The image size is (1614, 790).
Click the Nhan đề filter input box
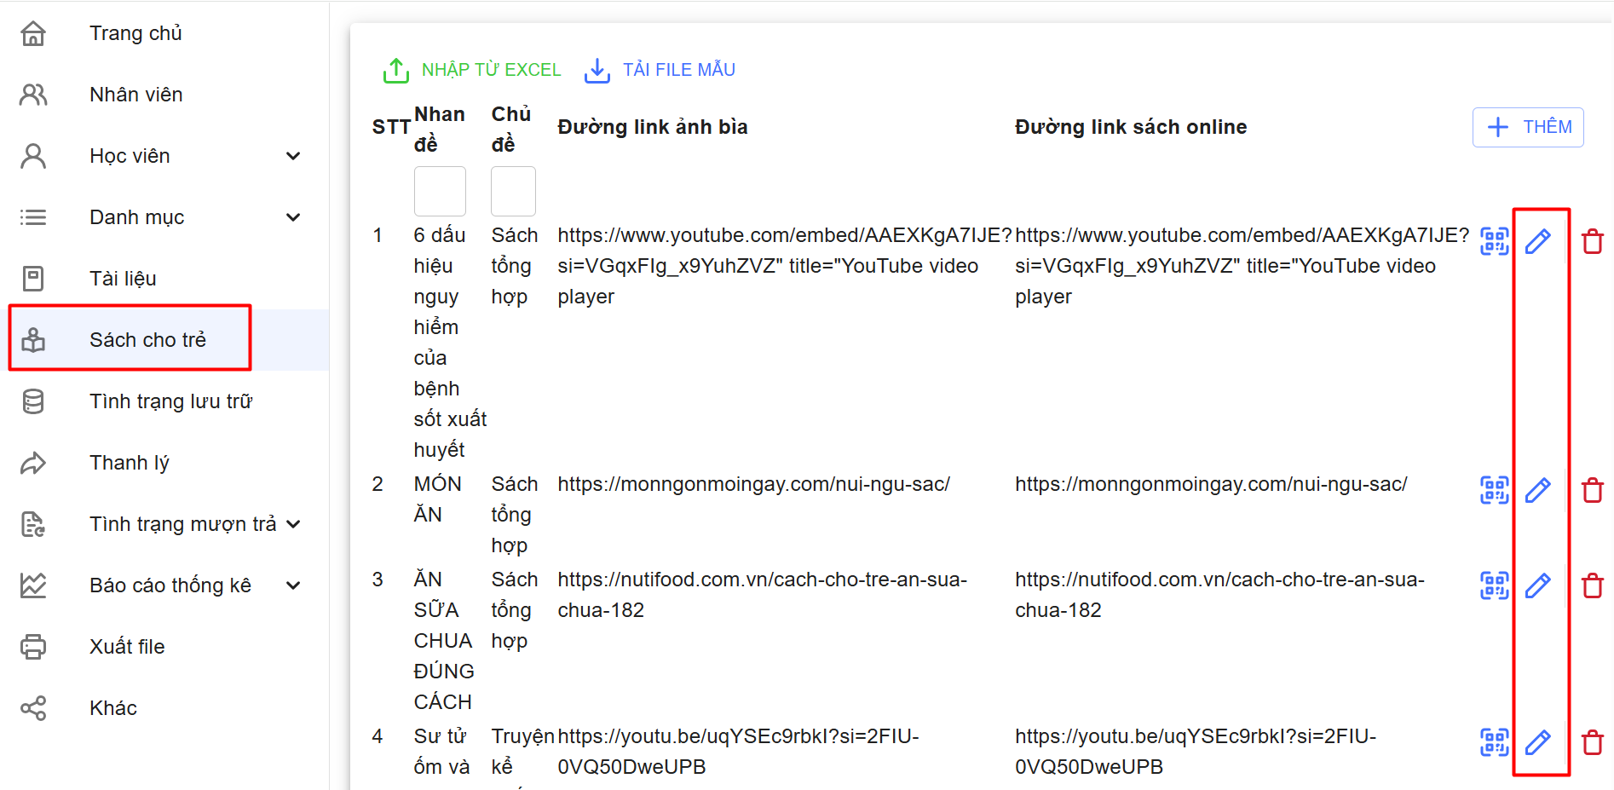pos(440,191)
